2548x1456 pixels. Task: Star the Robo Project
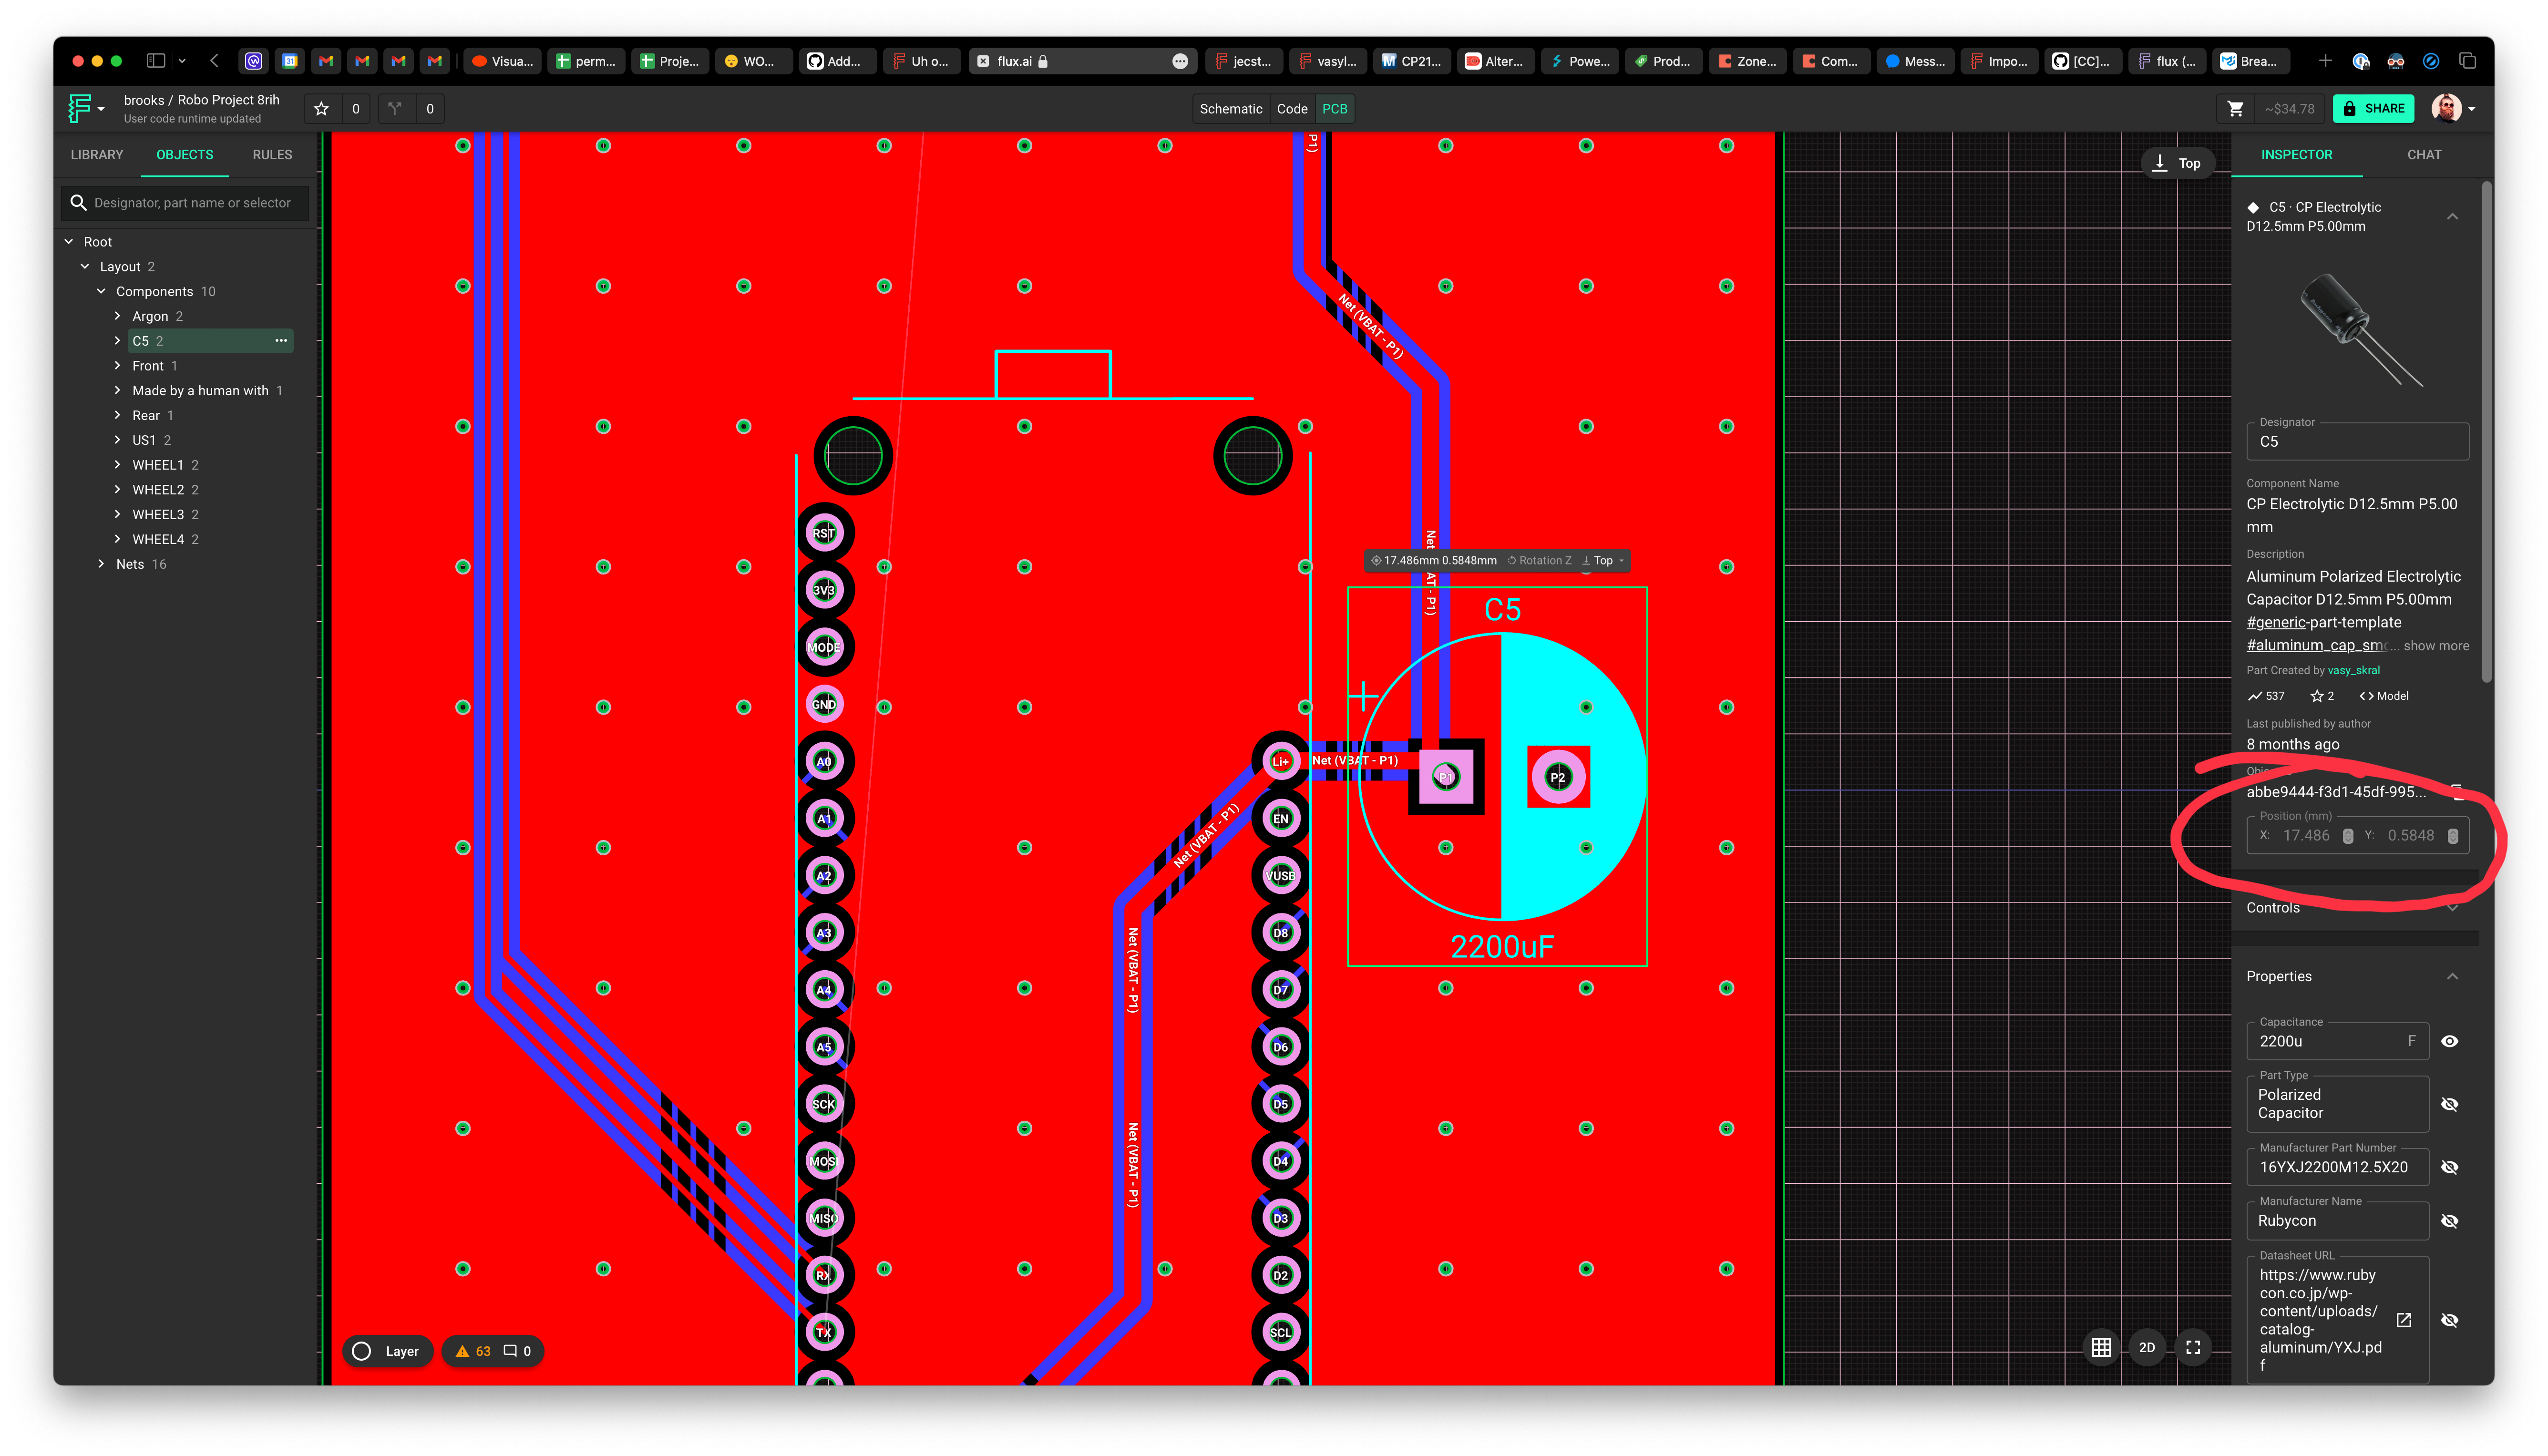tap(321, 109)
